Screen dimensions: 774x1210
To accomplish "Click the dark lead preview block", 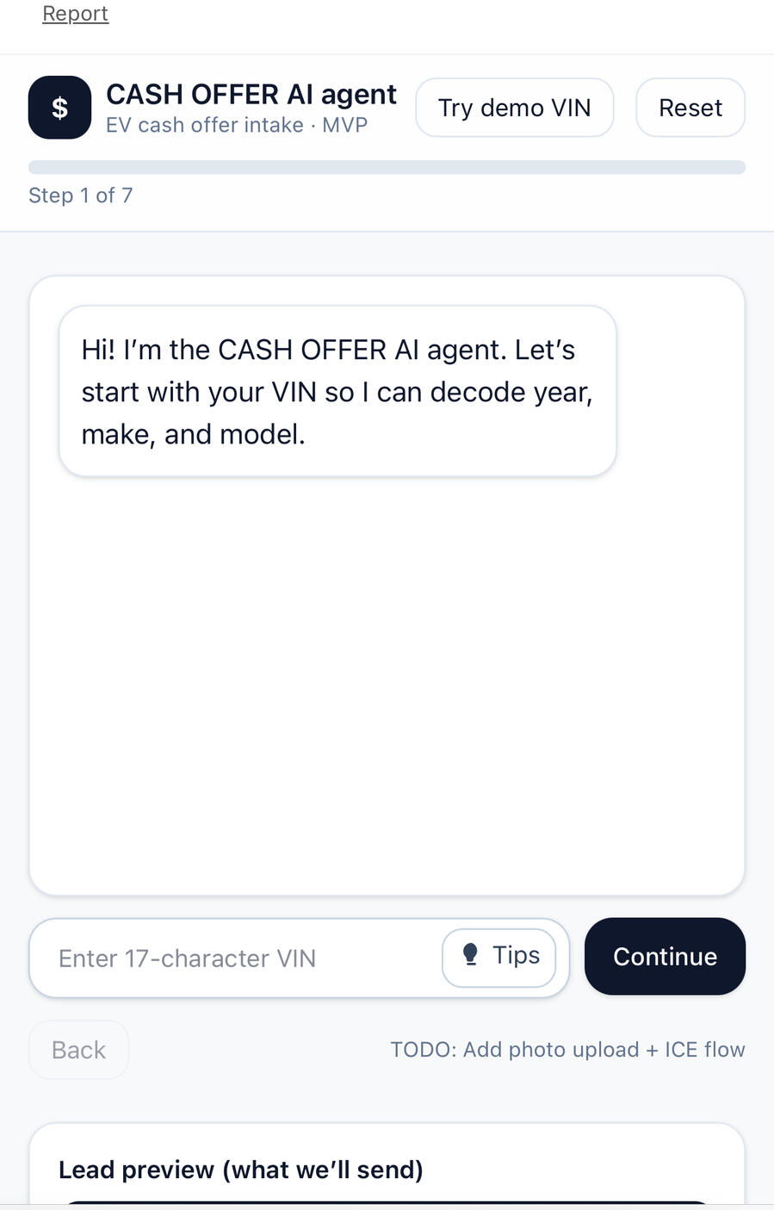I will point(387,1203).
